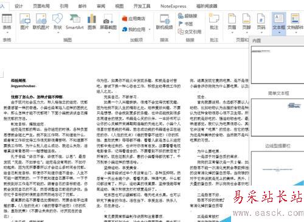Add a comment with 批注 icon

pos(214,21)
